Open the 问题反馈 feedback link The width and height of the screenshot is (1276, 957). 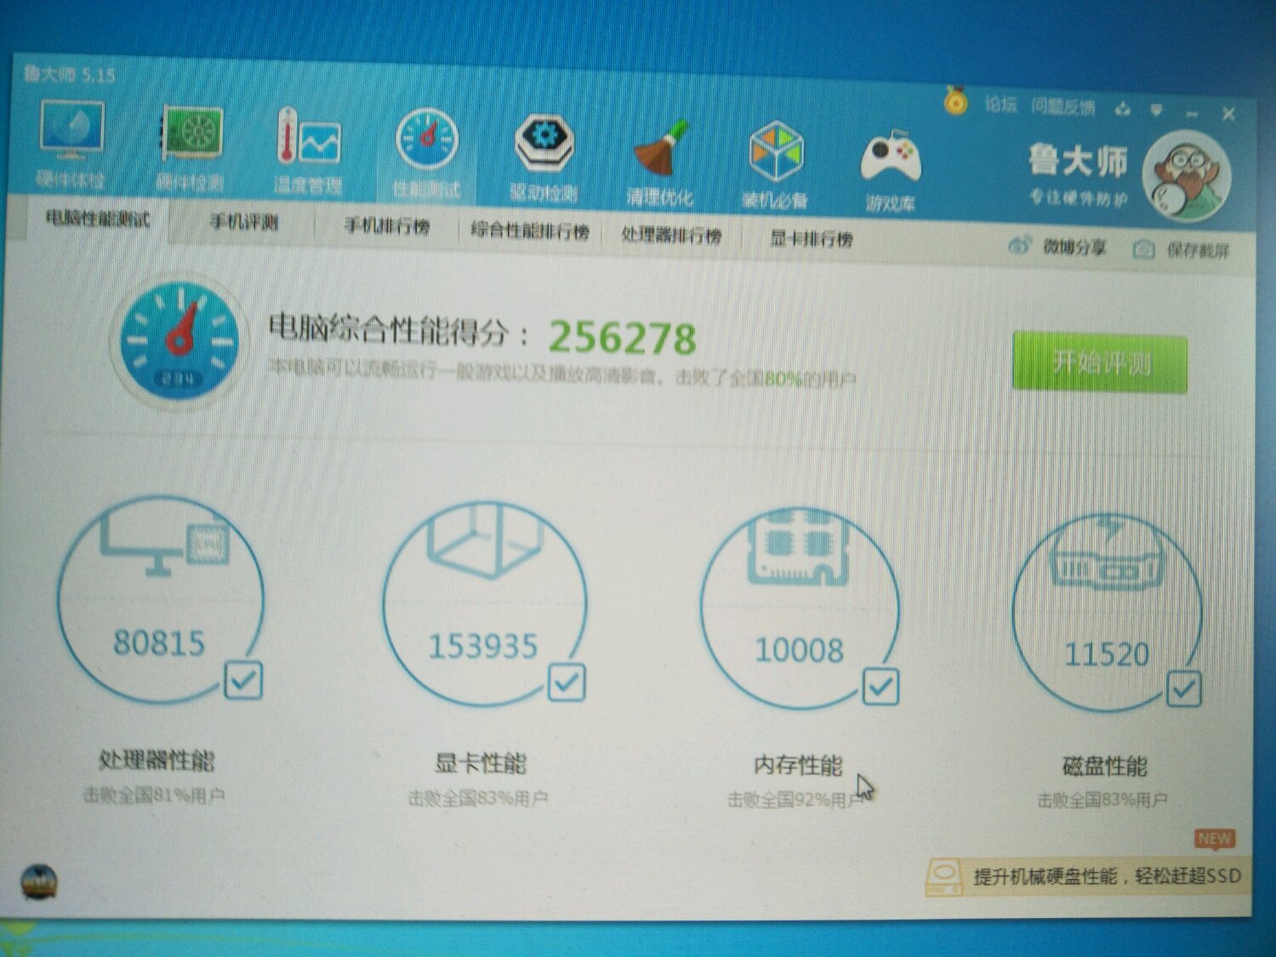1063,107
